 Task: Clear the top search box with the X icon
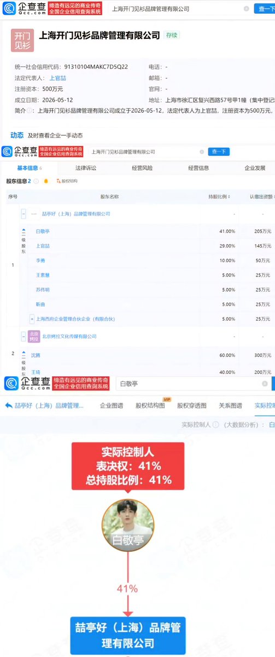[x=246, y=9]
